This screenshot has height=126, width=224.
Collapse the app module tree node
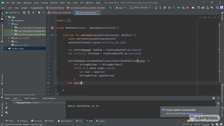point(6,17)
